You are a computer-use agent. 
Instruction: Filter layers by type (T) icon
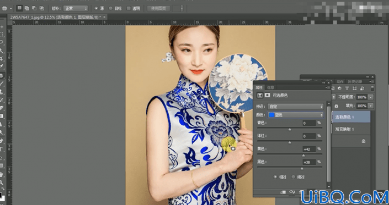(347, 88)
